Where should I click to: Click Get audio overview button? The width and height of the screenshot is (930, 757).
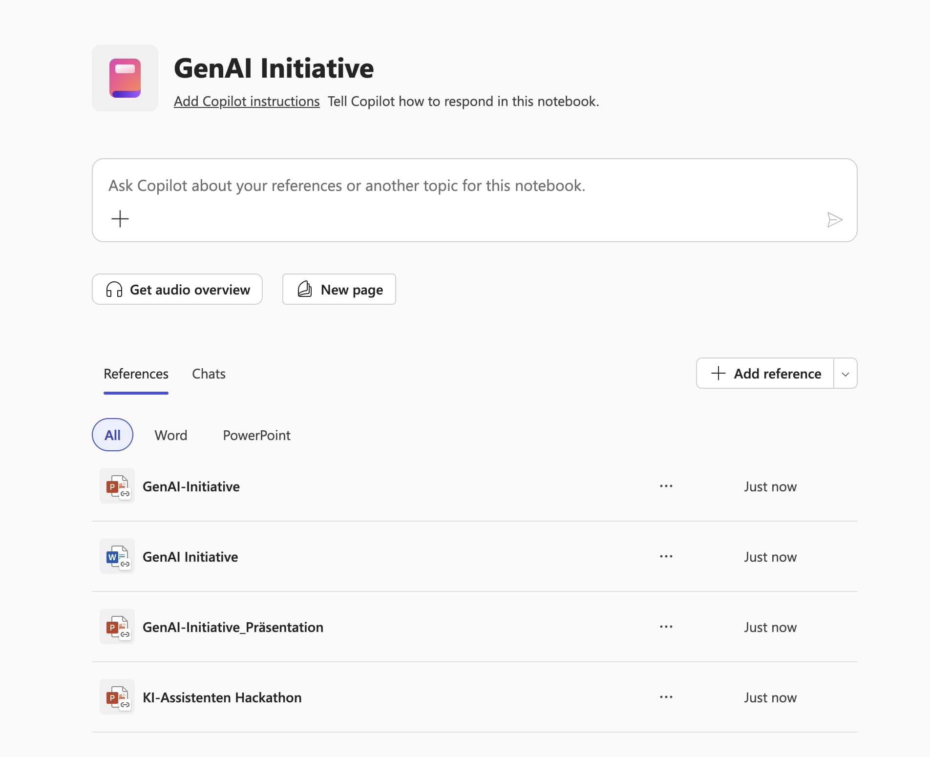177,290
